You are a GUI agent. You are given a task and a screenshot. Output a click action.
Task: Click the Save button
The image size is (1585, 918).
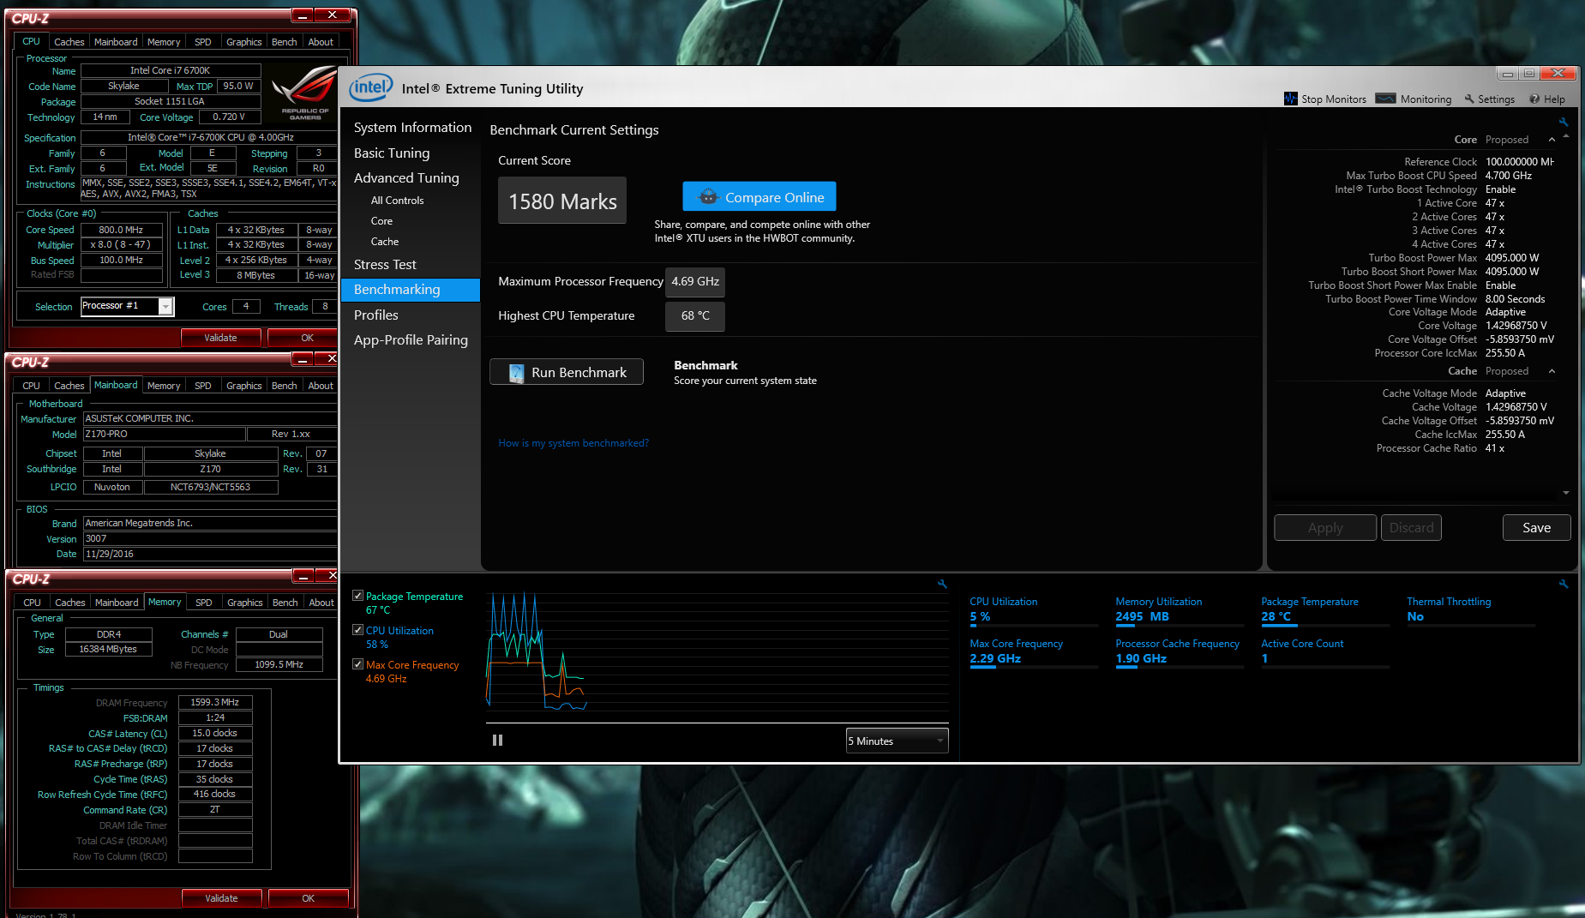click(1536, 528)
